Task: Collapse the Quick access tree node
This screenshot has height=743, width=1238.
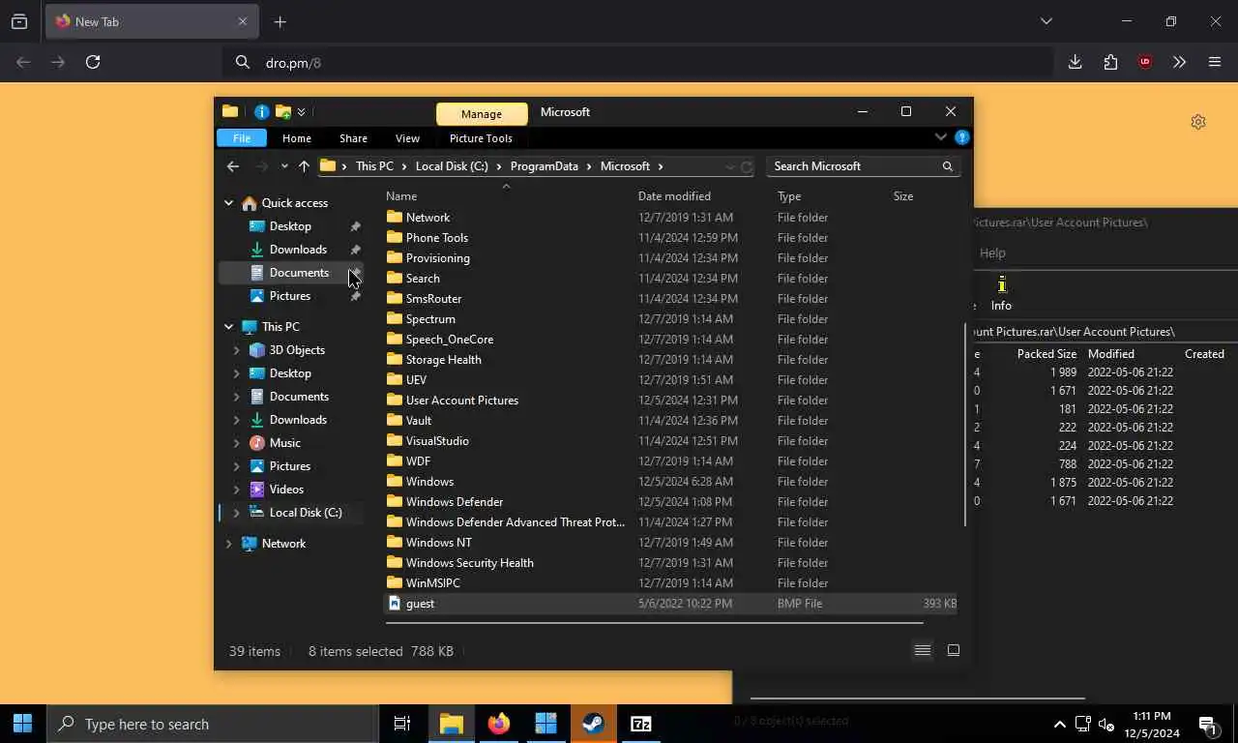Action: [x=229, y=203]
